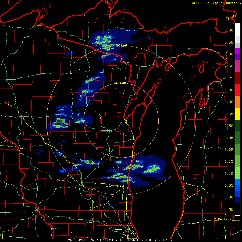Pick the light blue legend swatch
The width and height of the screenshot is (242, 242).
pyautogui.click(x=237, y=182)
